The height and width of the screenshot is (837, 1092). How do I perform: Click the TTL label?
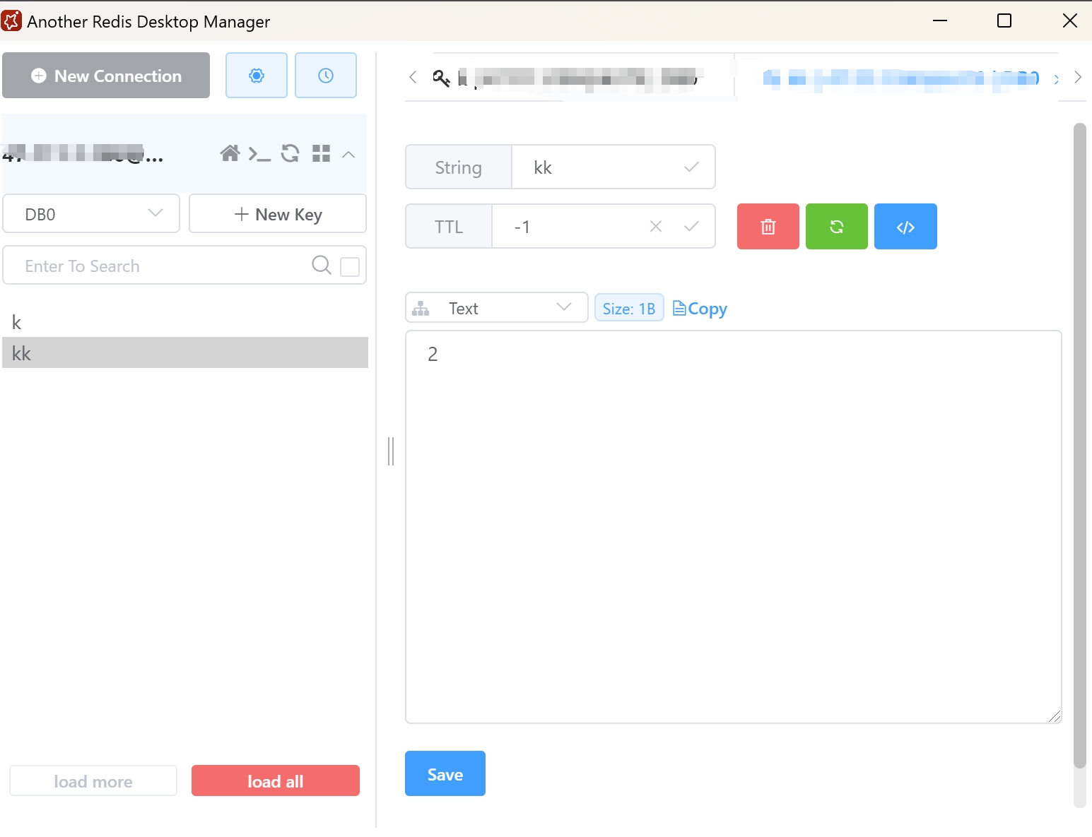tap(449, 227)
